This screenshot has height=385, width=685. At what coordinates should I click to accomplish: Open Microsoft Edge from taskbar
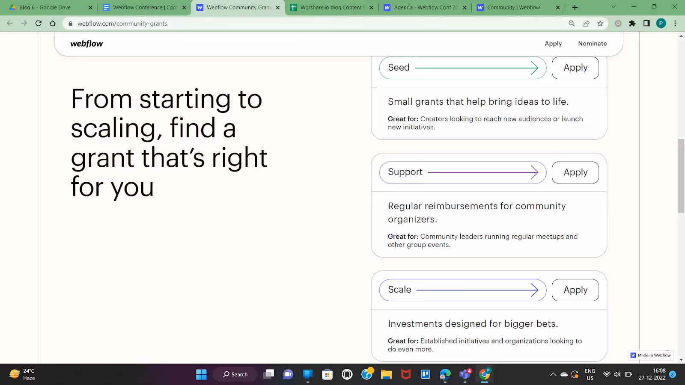pos(445,375)
